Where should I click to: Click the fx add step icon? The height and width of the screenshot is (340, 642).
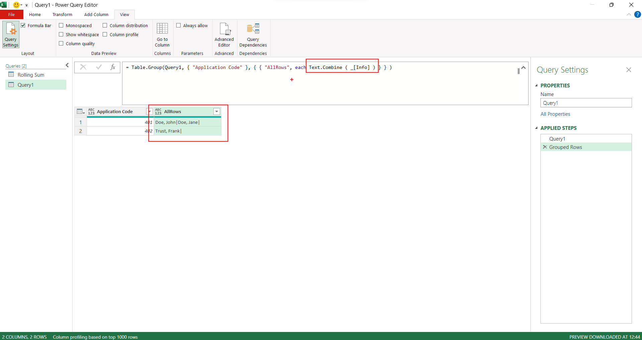pos(113,67)
